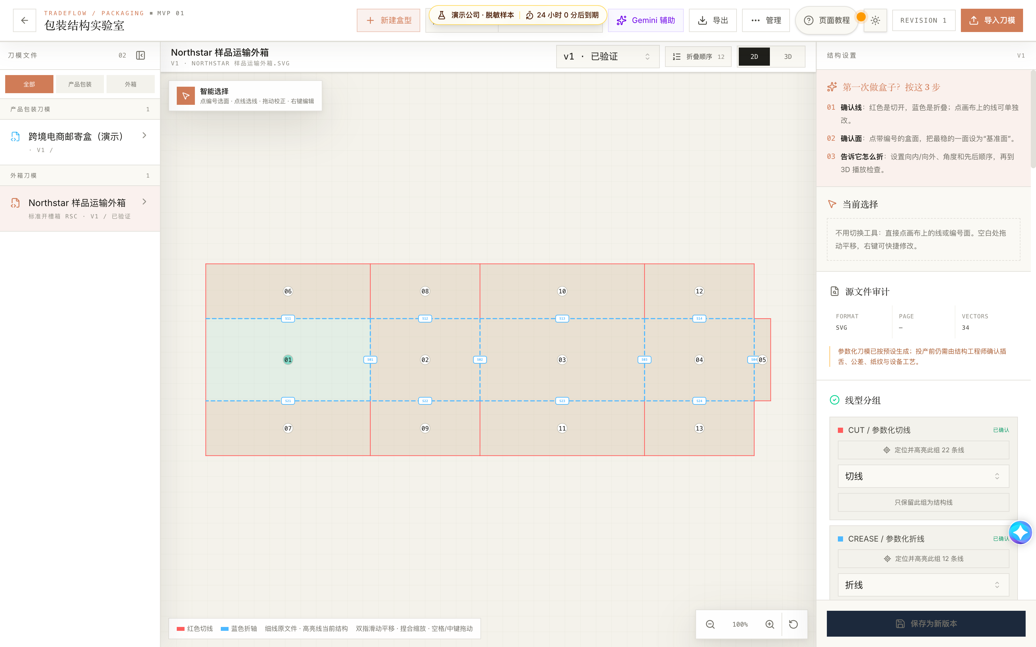Collapse the 刀模文件 sidebar panel icon
This screenshot has width=1036, height=647.
(141, 55)
